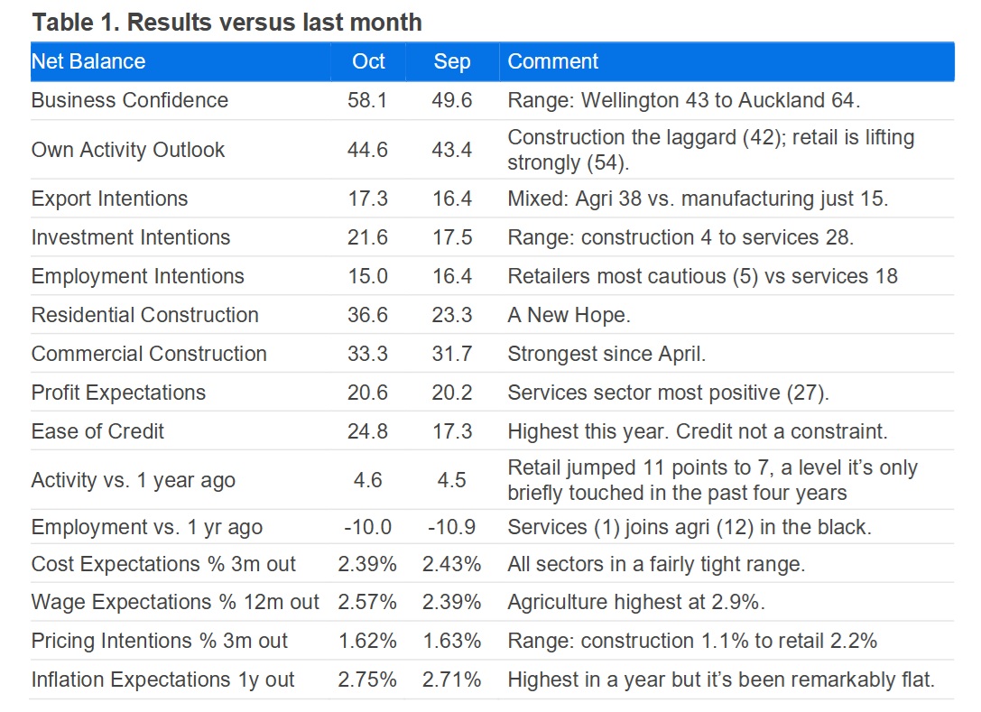This screenshot has width=981, height=712.
Task: Select the 58.1 Business Confidence value
Action: 367,100
